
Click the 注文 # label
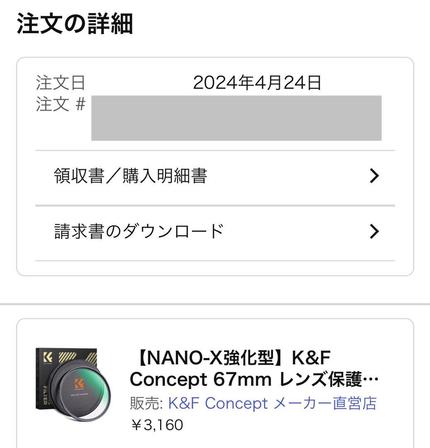(61, 105)
